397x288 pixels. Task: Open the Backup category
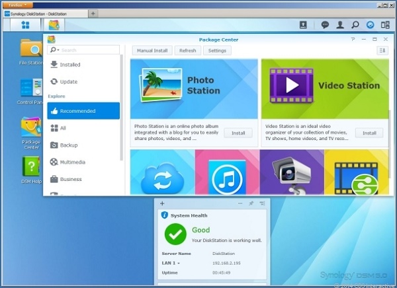(83, 145)
